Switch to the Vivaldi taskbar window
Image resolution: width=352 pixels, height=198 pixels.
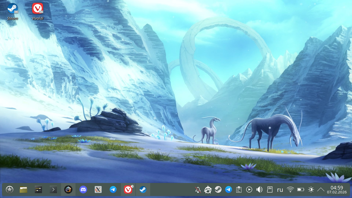coord(128,190)
